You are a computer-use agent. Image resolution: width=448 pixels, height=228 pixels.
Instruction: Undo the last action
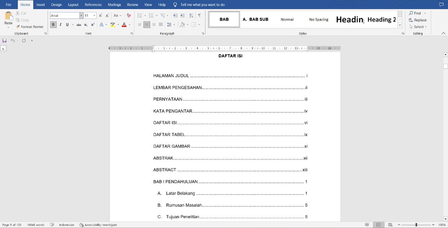(13, 41)
